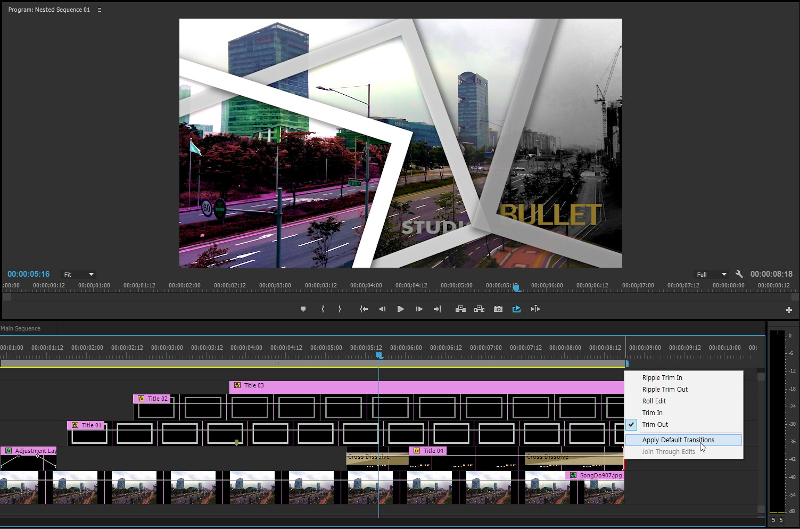Click 00:00:03:00 on the Program ruler

click(275, 285)
